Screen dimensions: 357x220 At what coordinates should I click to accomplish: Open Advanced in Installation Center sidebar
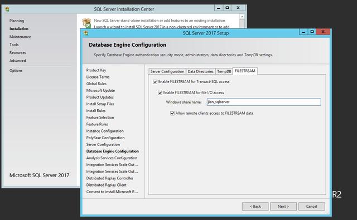17,61
